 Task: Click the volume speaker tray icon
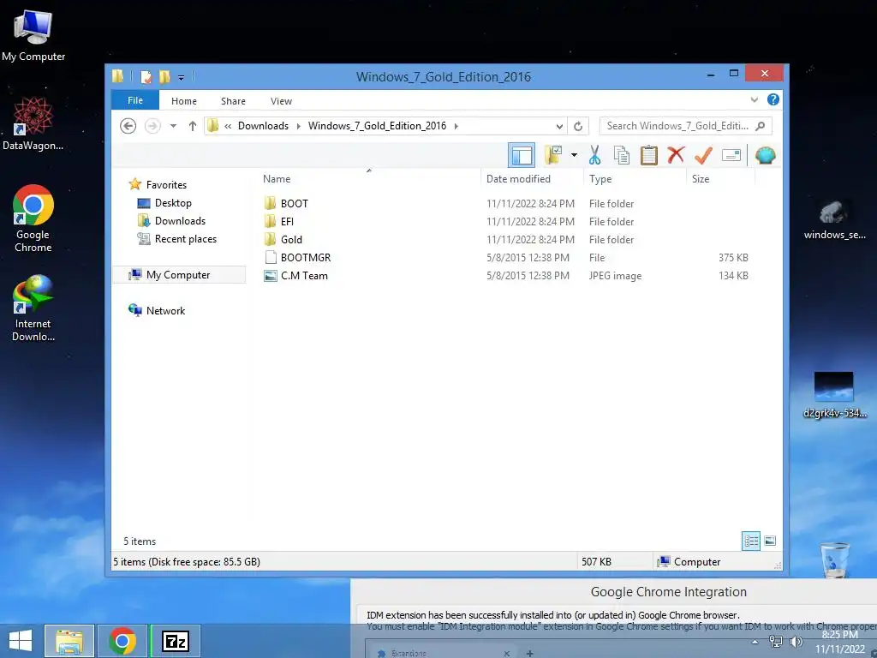[x=796, y=642]
